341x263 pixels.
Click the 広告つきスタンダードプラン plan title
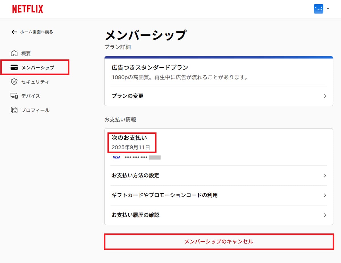click(150, 68)
